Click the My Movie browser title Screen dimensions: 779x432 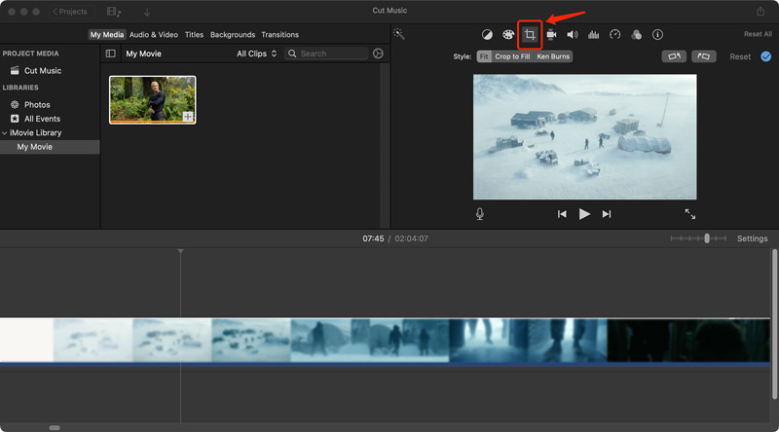pyautogui.click(x=143, y=54)
